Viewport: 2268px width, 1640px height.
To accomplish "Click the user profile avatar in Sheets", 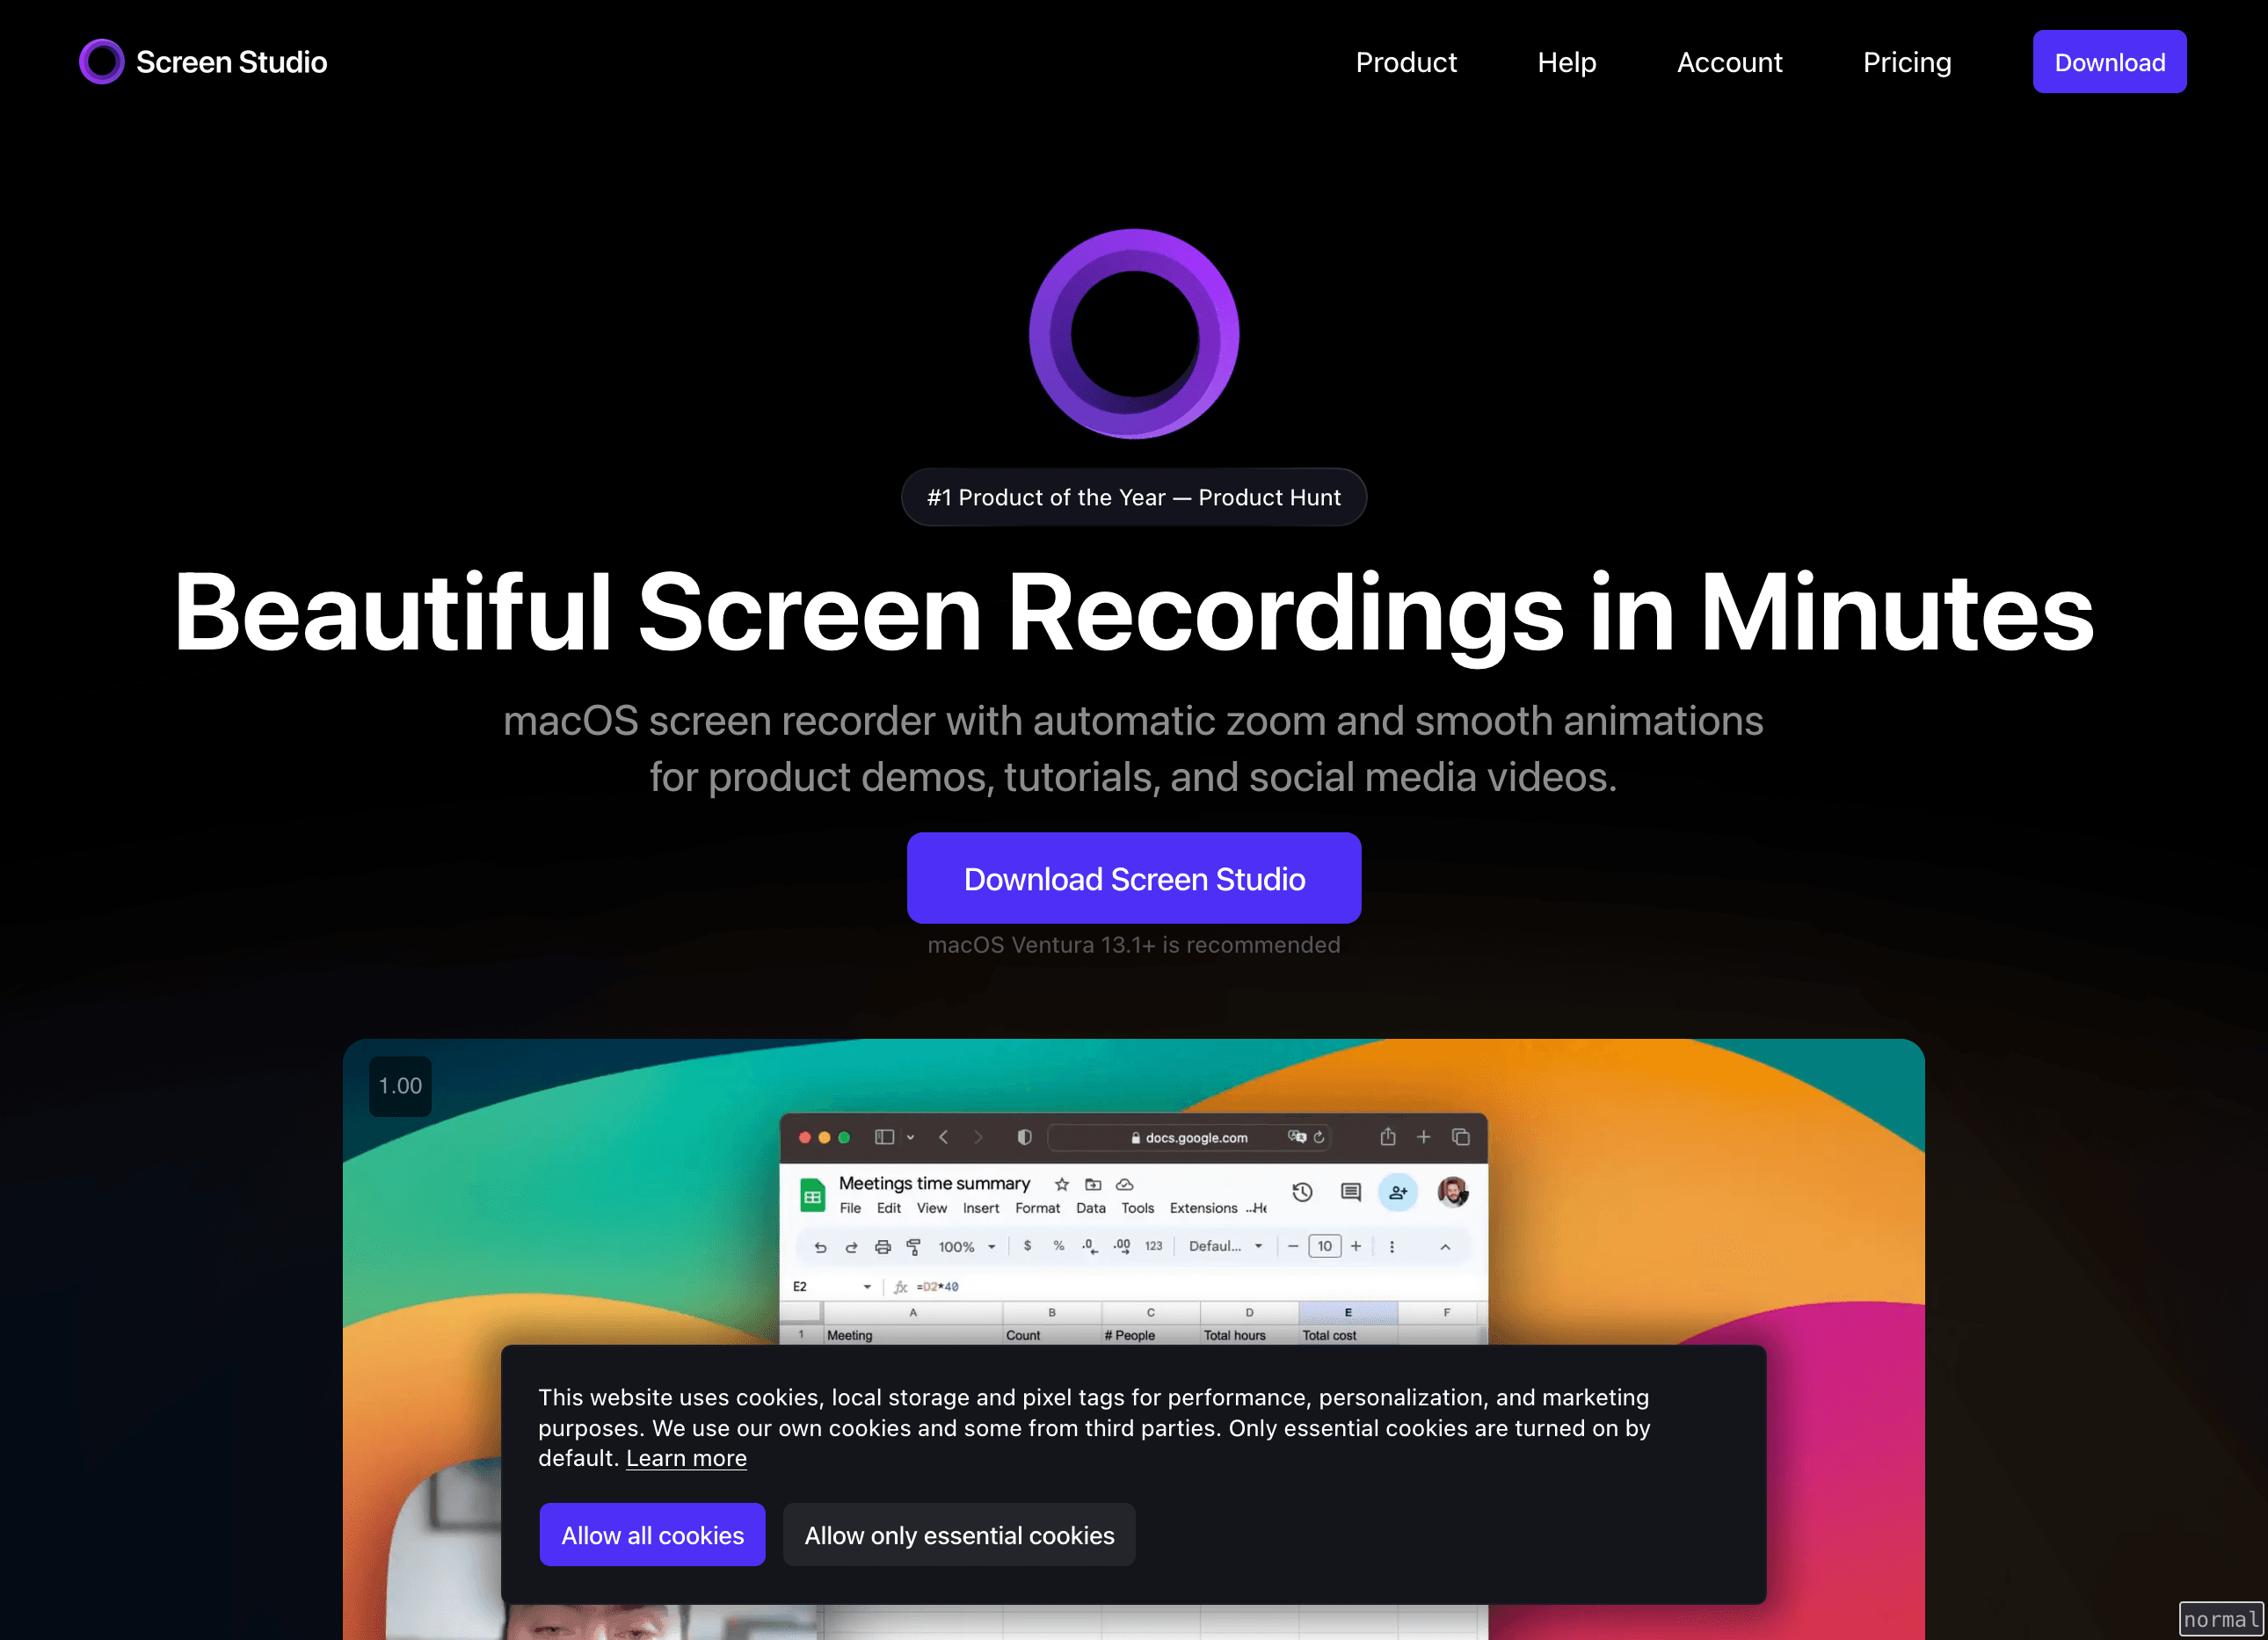I will coord(1453,1192).
